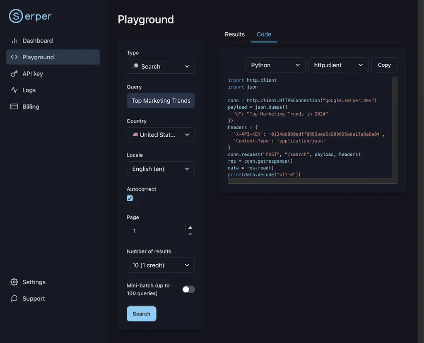Screen dimensions: 424x343
Task: Click the Serper logo icon
Action: [16, 16]
